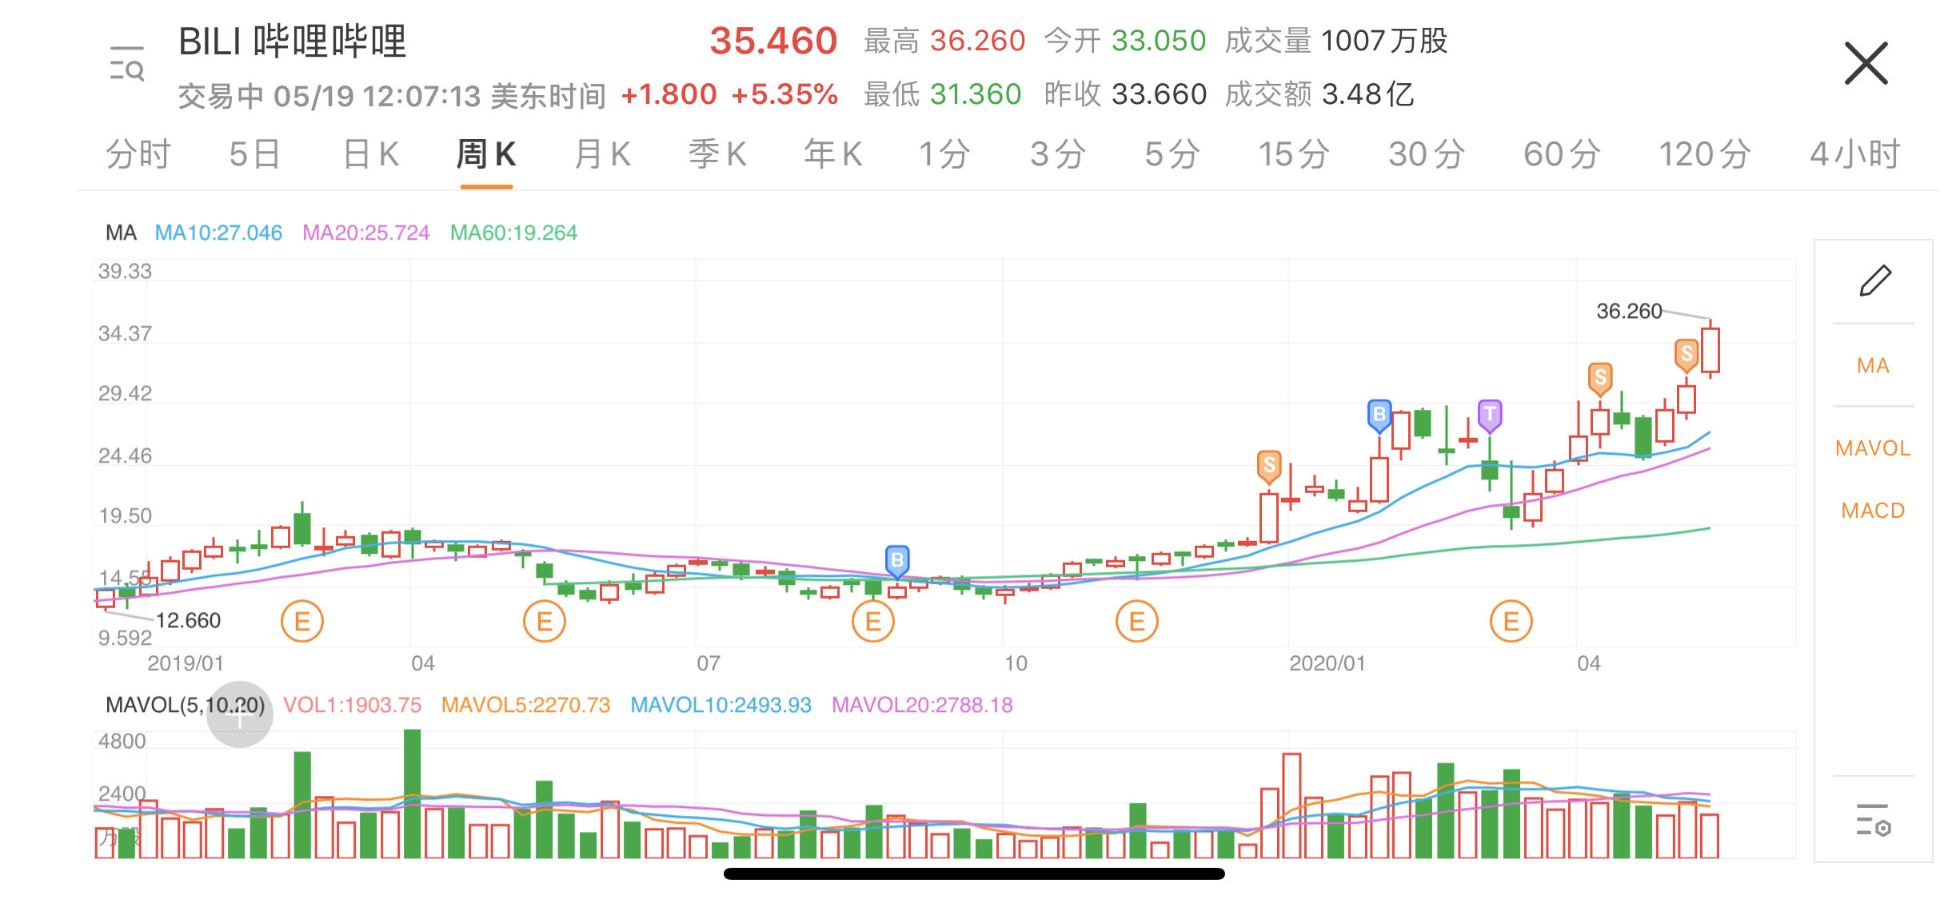Tap the 36.260 high price label on chart
This screenshot has width=1948, height=899.
point(1629,311)
